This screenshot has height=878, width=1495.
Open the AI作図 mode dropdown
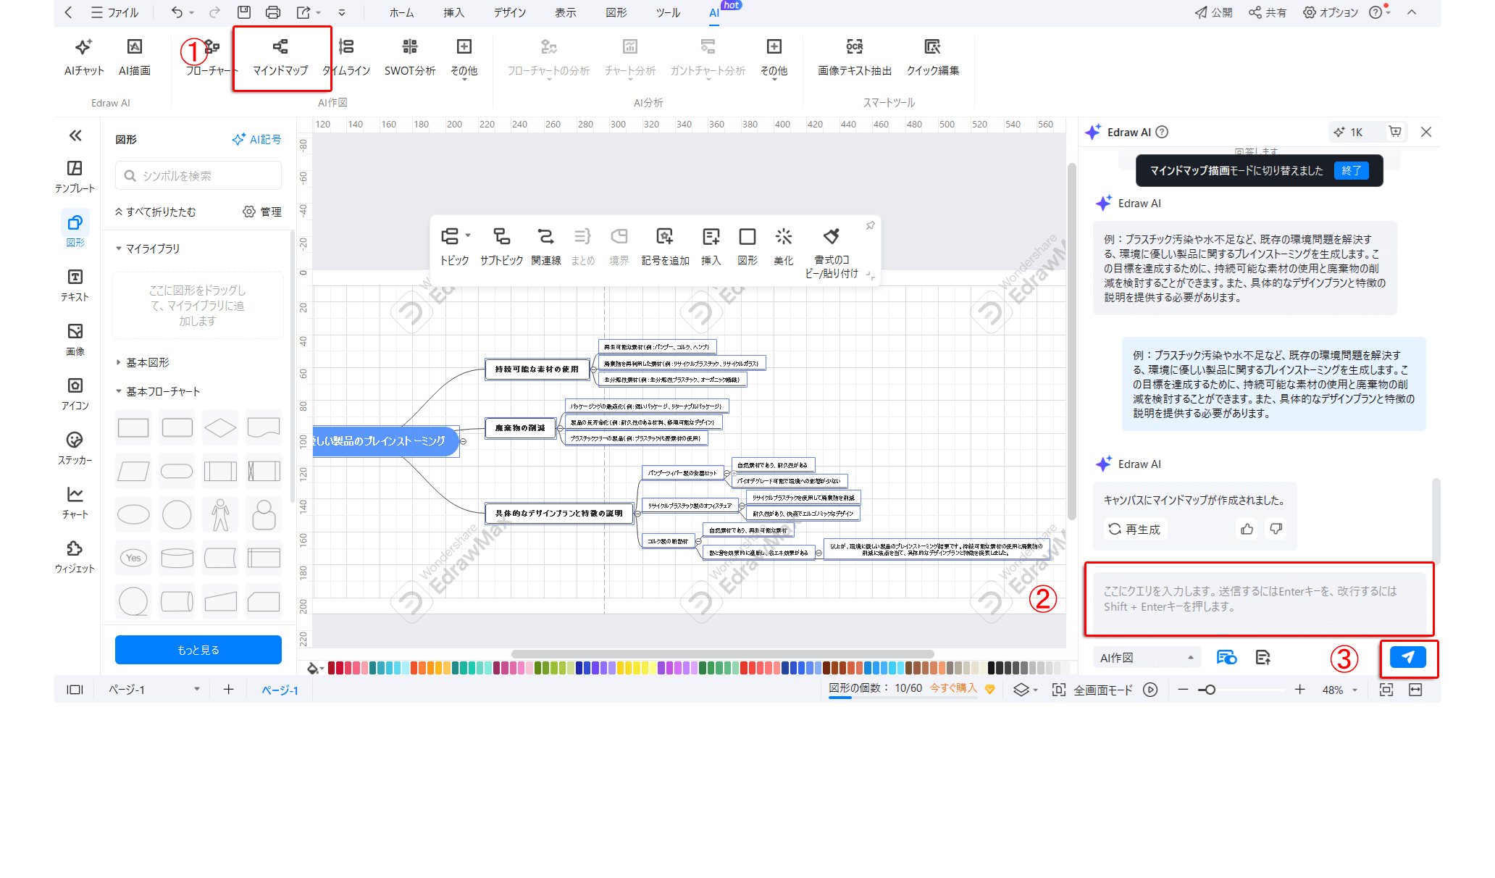[1146, 658]
